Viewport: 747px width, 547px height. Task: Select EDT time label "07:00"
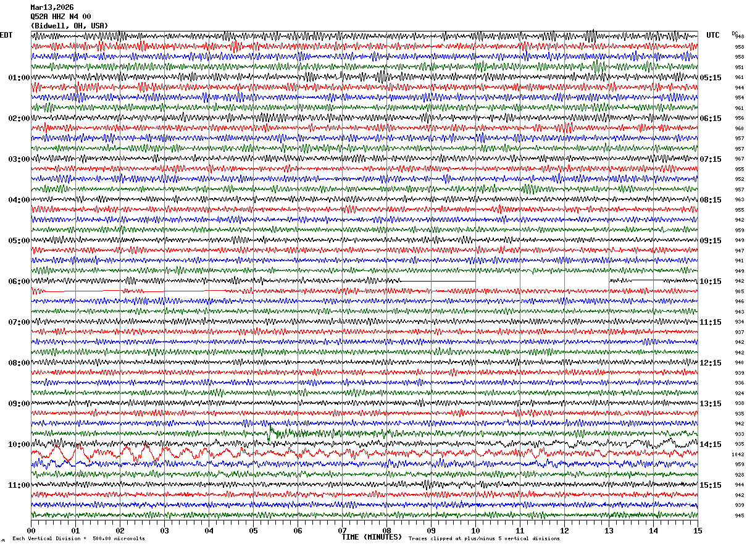coord(19,322)
